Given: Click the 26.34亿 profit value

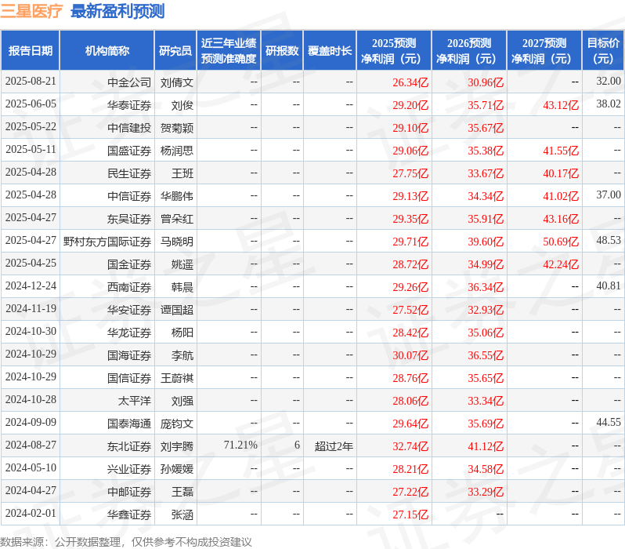Looking at the screenshot, I should point(410,82).
